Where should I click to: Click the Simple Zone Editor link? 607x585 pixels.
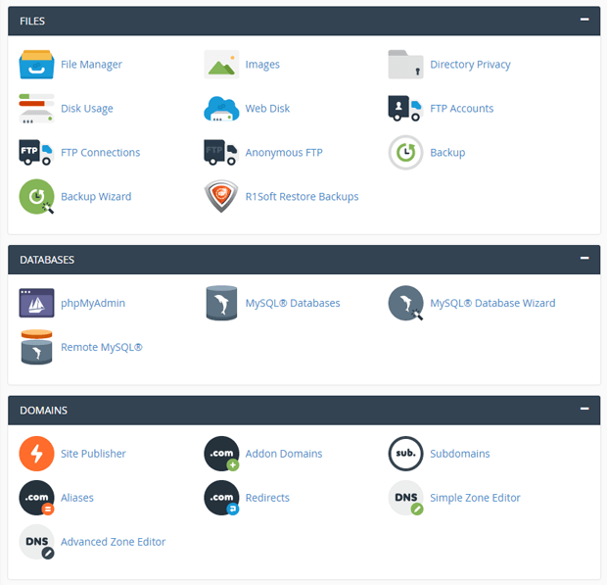point(475,498)
